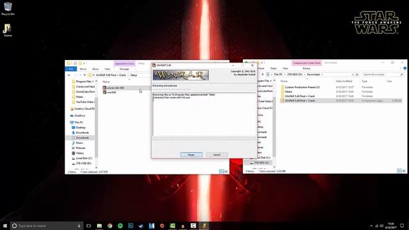Click the taskbar search box

[47, 226]
